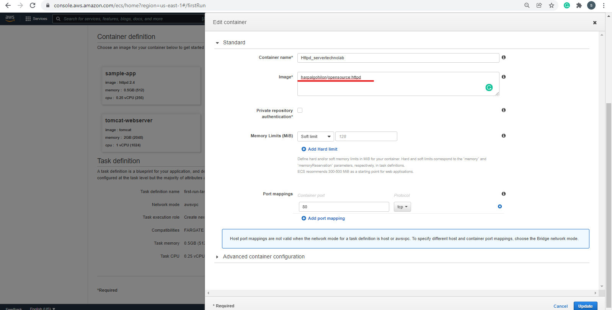Click the AWS logo home icon
Image resolution: width=612 pixels, height=310 pixels.
pyautogui.click(x=10, y=18)
